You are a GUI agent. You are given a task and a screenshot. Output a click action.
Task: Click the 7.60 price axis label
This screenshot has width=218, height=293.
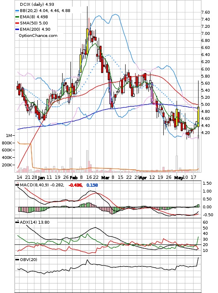click(x=205, y=12)
